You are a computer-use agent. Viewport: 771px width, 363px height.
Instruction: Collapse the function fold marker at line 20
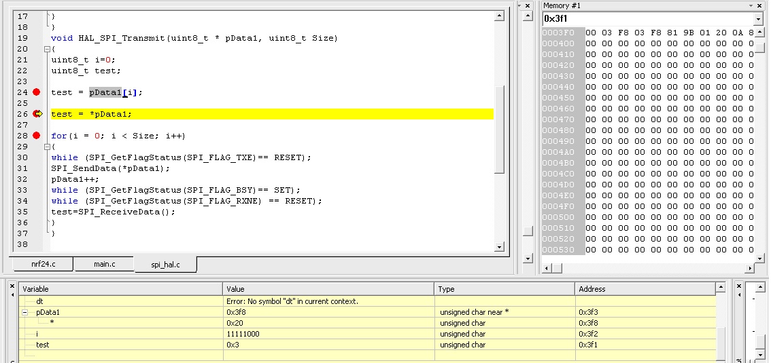pyautogui.click(x=46, y=49)
